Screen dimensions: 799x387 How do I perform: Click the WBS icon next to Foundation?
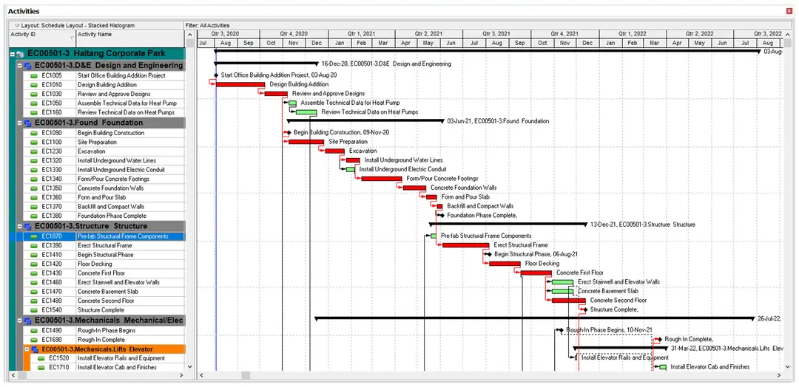click(x=27, y=123)
